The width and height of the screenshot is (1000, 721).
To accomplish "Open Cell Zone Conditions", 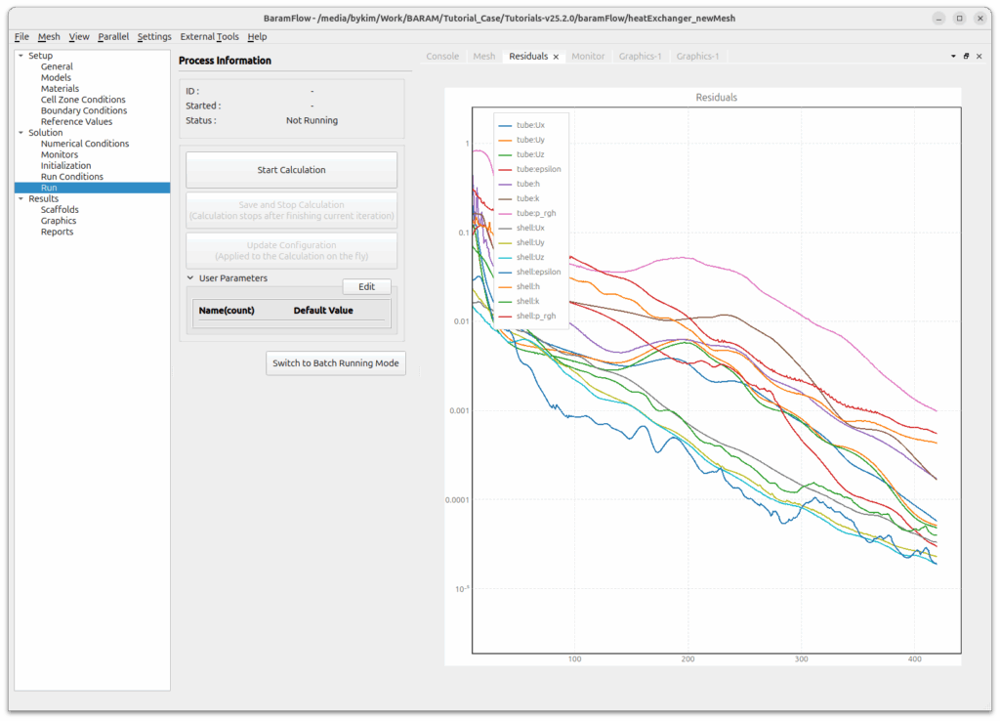I will tap(83, 100).
